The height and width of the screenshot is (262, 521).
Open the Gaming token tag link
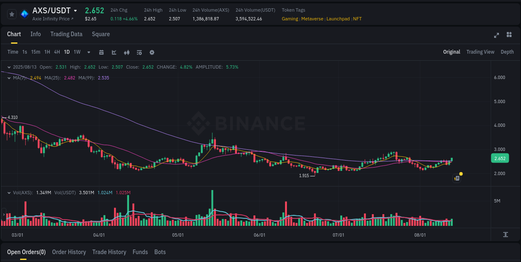point(290,19)
